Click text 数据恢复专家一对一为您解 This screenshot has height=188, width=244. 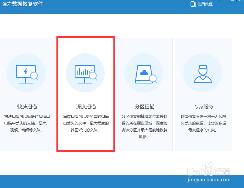tap(203, 116)
